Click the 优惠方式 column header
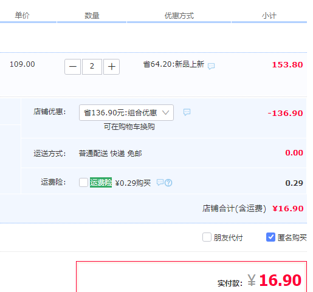This screenshot has height=292, width=313. point(179,15)
